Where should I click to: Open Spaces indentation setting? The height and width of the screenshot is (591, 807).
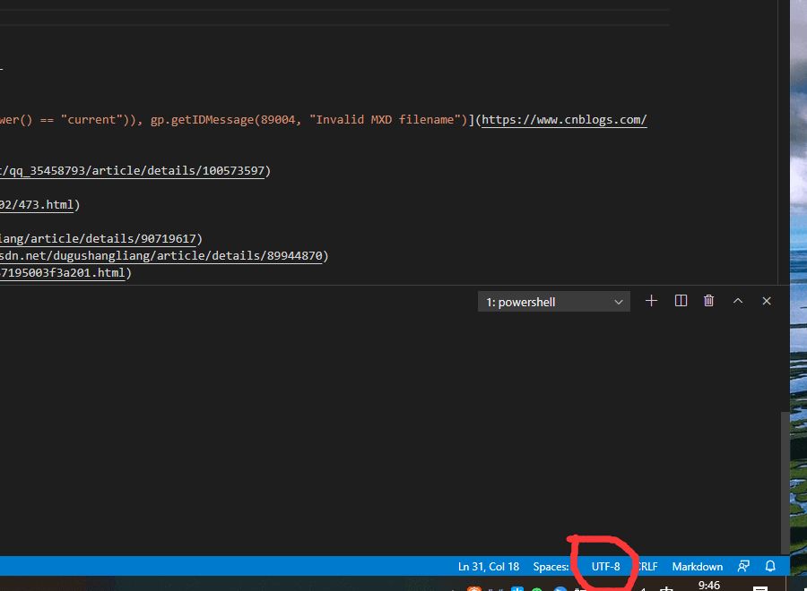[551, 566]
